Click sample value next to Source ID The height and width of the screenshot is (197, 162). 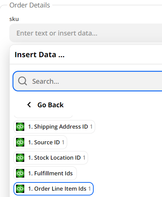[x=63, y=142]
